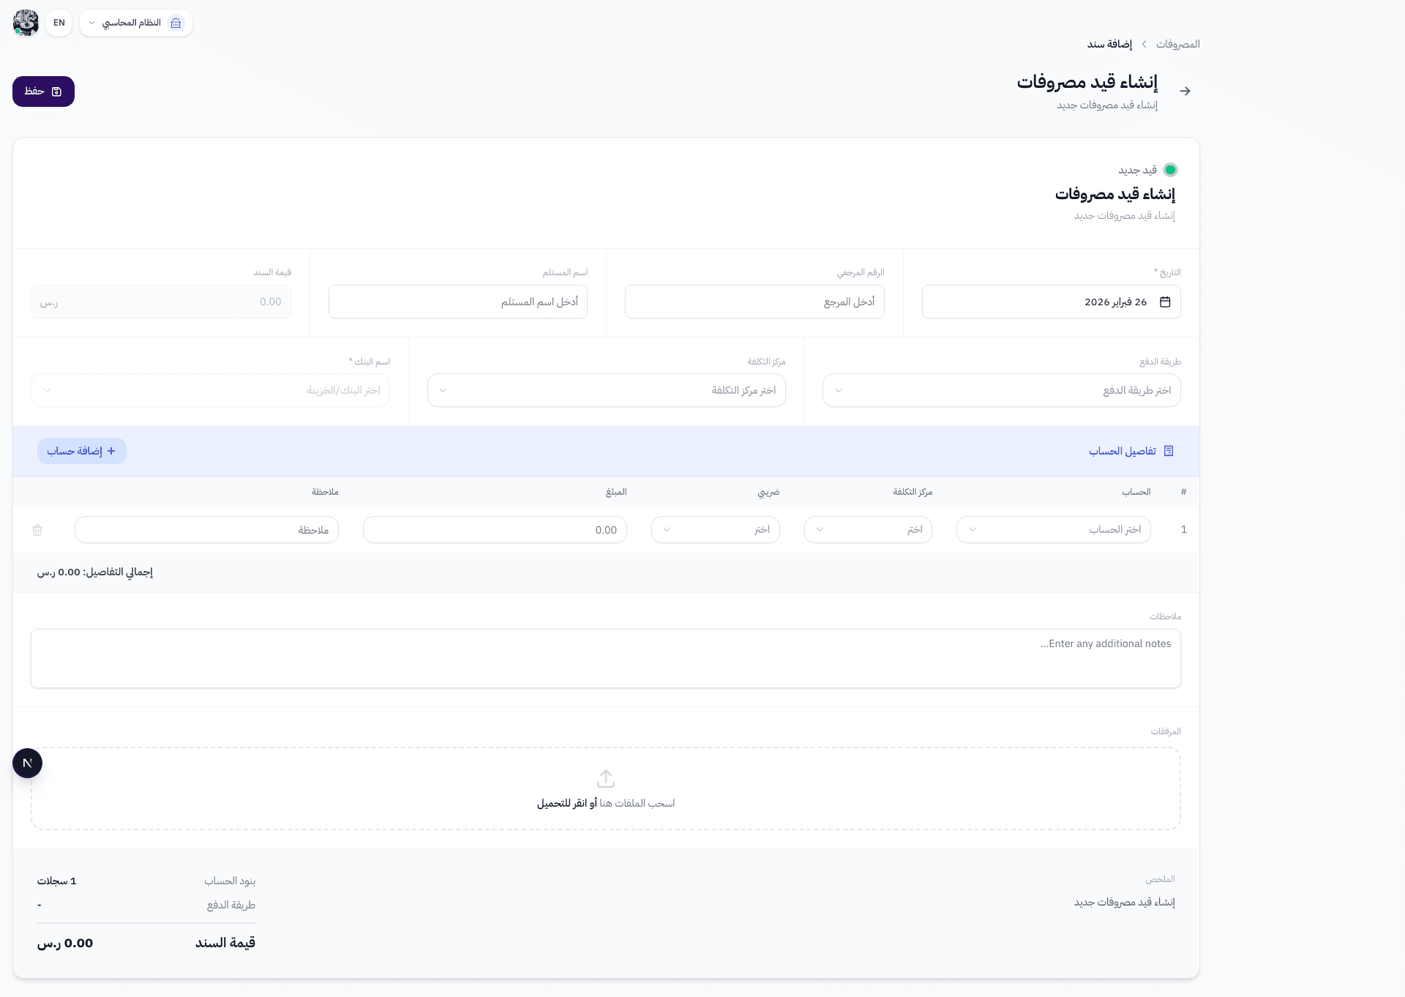
Task: Expand the النظام المحاسبي chevron menu
Action: click(x=91, y=23)
